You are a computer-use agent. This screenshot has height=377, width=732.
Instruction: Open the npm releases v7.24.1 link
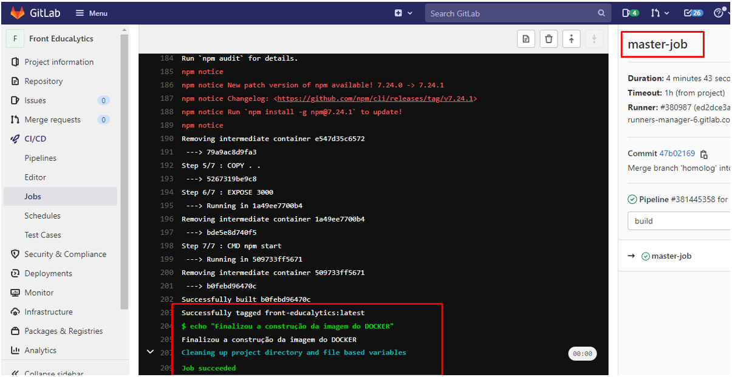coord(375,98)
